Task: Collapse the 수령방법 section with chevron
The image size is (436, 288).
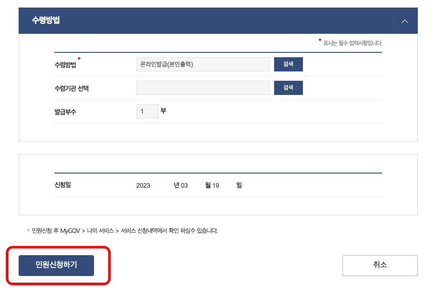Action: click(405, 21)
